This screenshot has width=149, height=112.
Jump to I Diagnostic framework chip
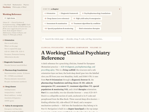(69, 13)
